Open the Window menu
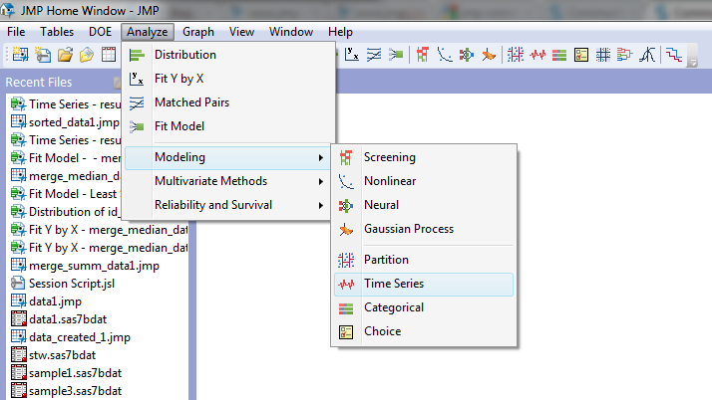The image size is (712, 400). point(291,32)
